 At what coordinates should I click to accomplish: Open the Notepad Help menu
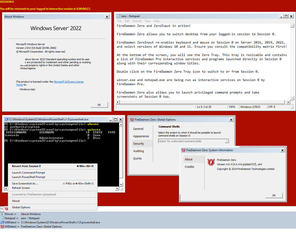(157, 21)
